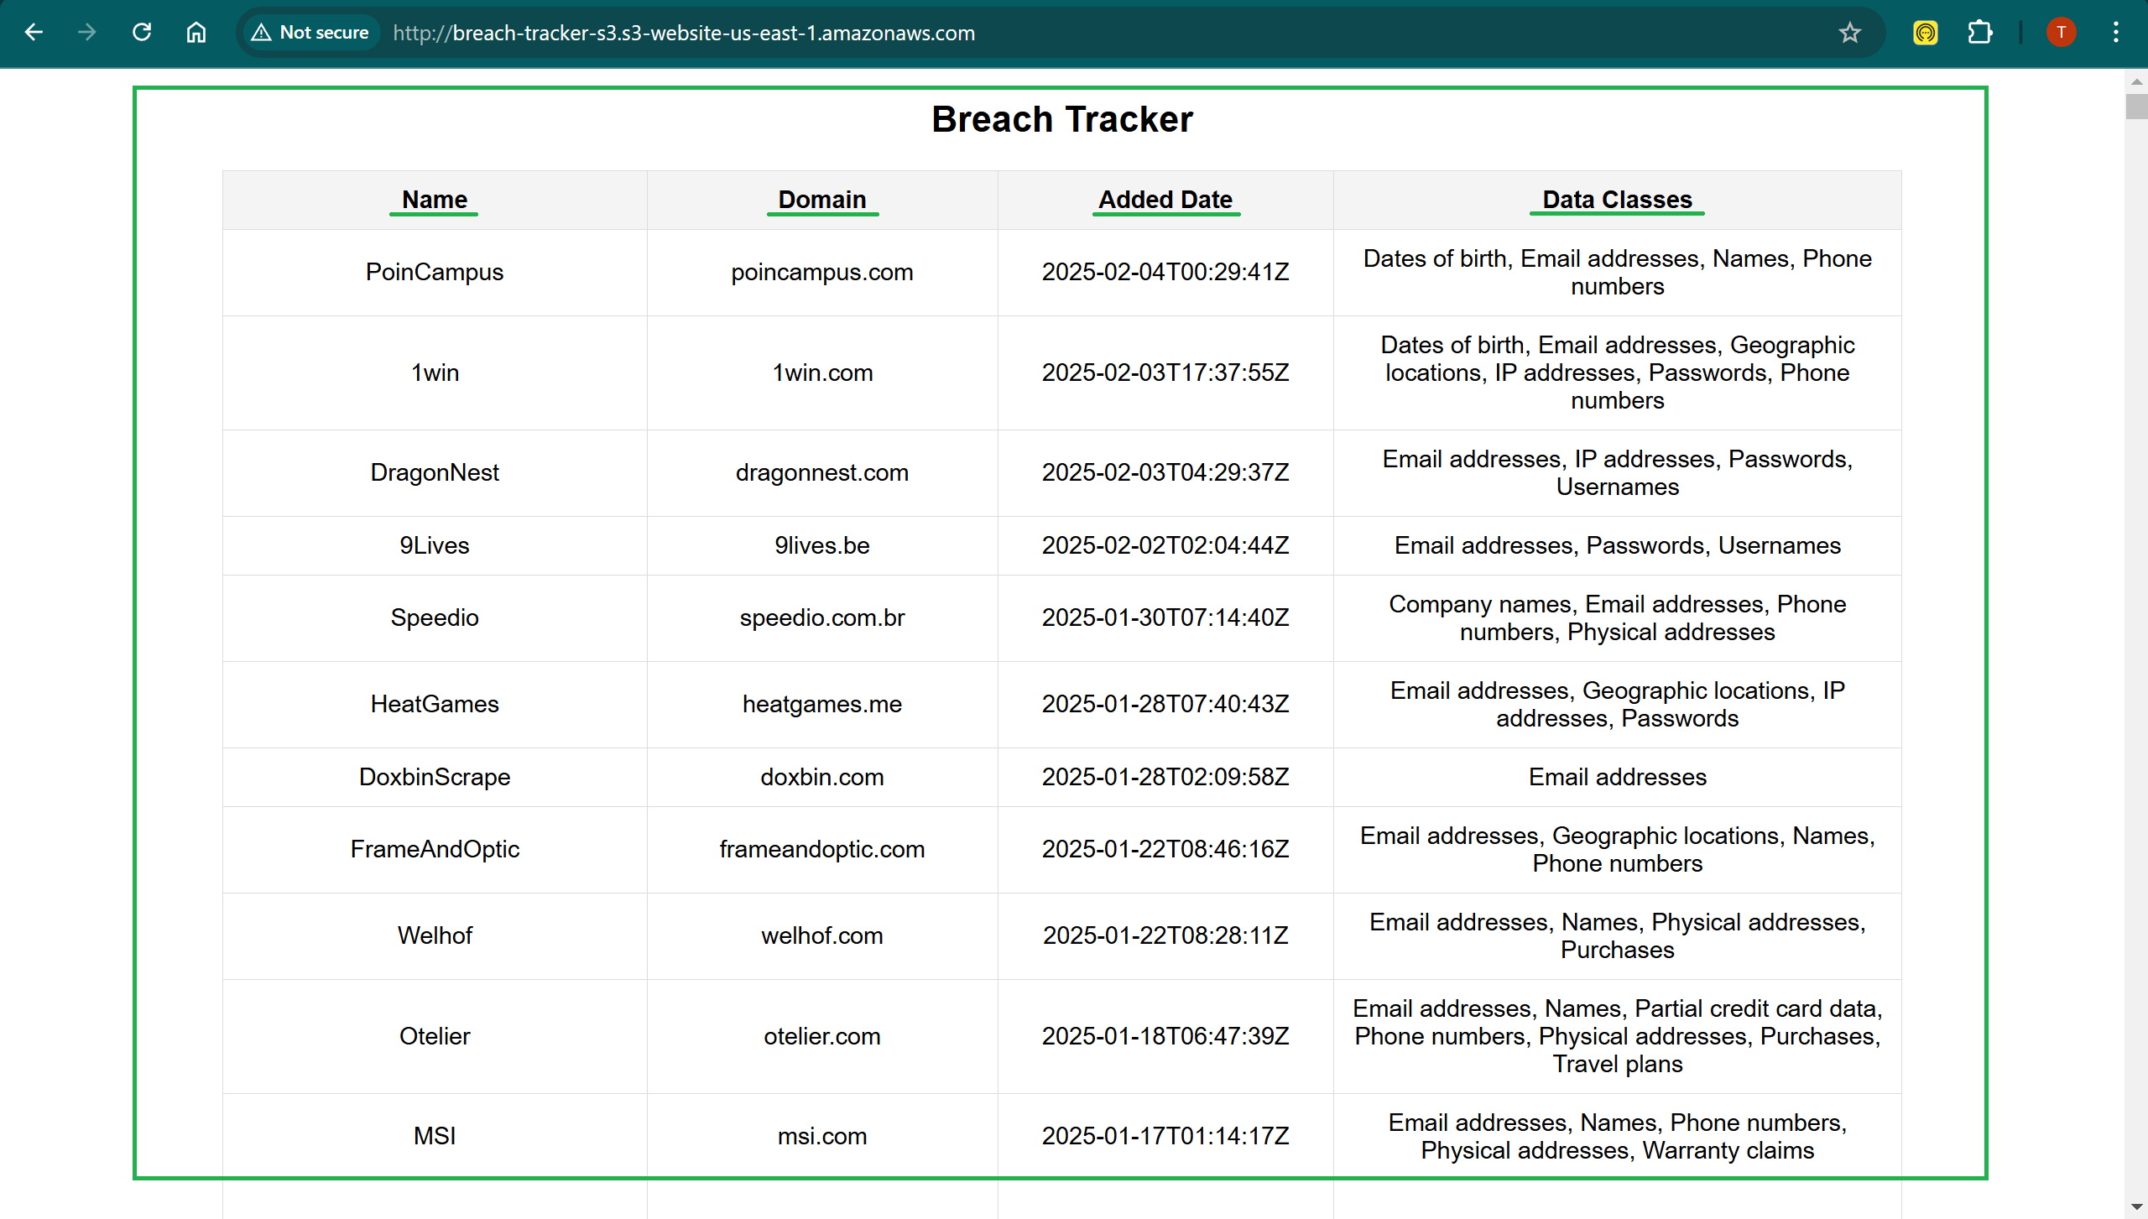Open the T profile avatar

pyautogui.click(x=2062, y=33)
